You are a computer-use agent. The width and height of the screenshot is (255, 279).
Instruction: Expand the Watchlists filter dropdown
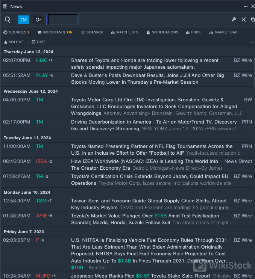click(124, 32)
